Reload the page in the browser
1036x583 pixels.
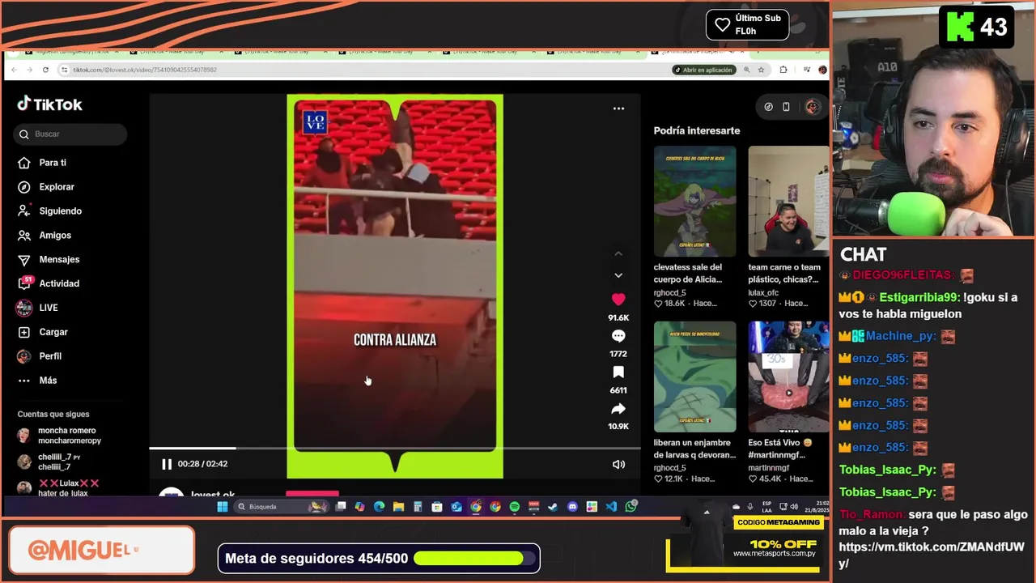[45, 70]
